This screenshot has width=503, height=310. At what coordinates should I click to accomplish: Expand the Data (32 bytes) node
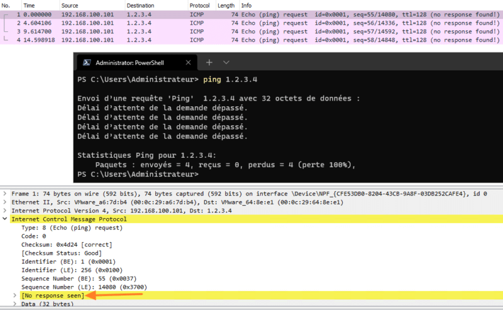click(16, 304)
